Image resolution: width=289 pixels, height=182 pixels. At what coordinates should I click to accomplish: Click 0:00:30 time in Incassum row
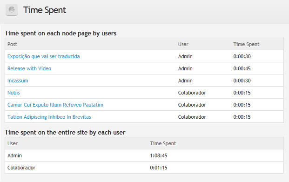click(x=242, y=81)
